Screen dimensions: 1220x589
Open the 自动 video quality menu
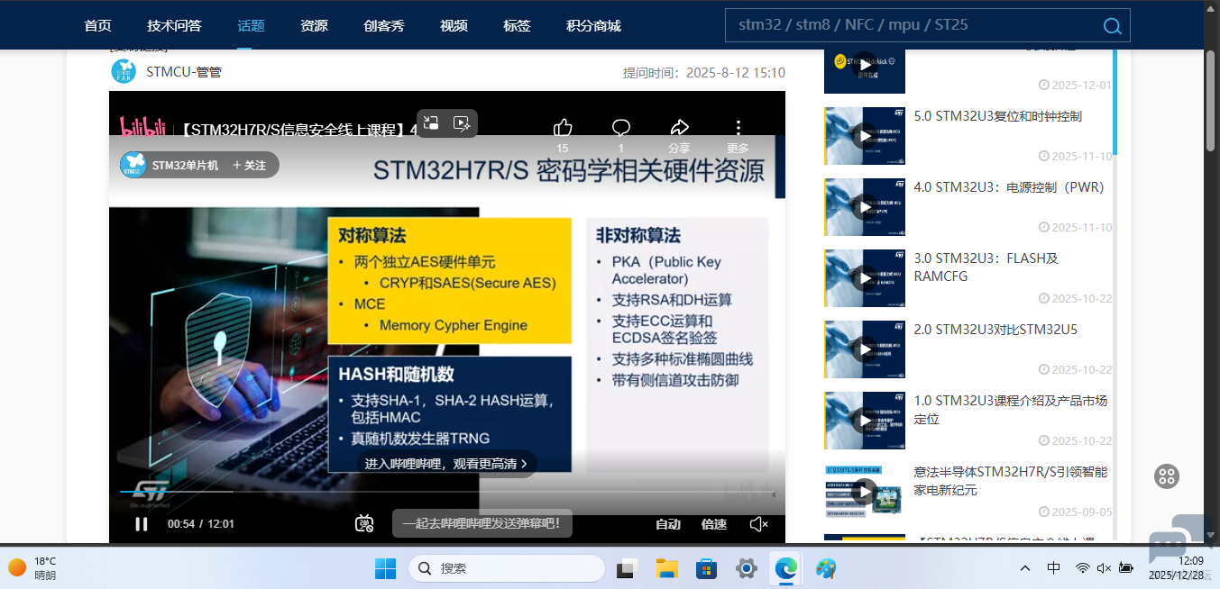click(x=667, y=524)
